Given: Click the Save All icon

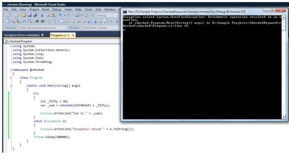Looking at the screenshot, I should [35, 15].
